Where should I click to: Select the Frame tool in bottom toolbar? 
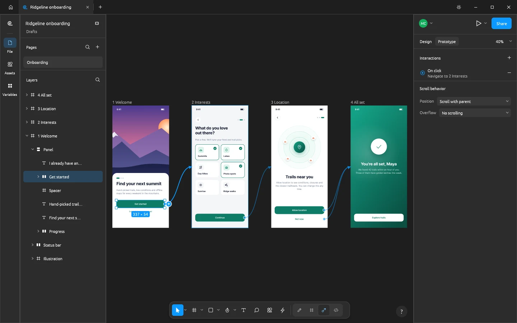click(194, 310)
